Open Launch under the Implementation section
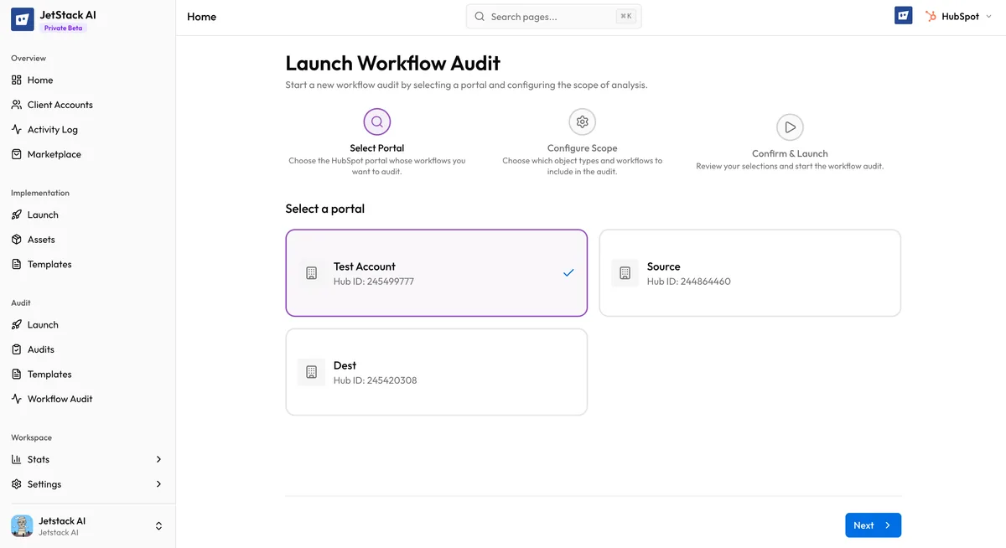 tap(17, 214)
